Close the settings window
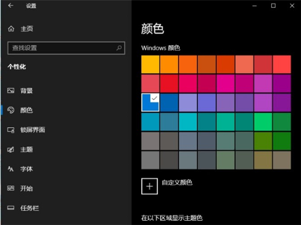301x225 pixels. [x=292, y=6]
